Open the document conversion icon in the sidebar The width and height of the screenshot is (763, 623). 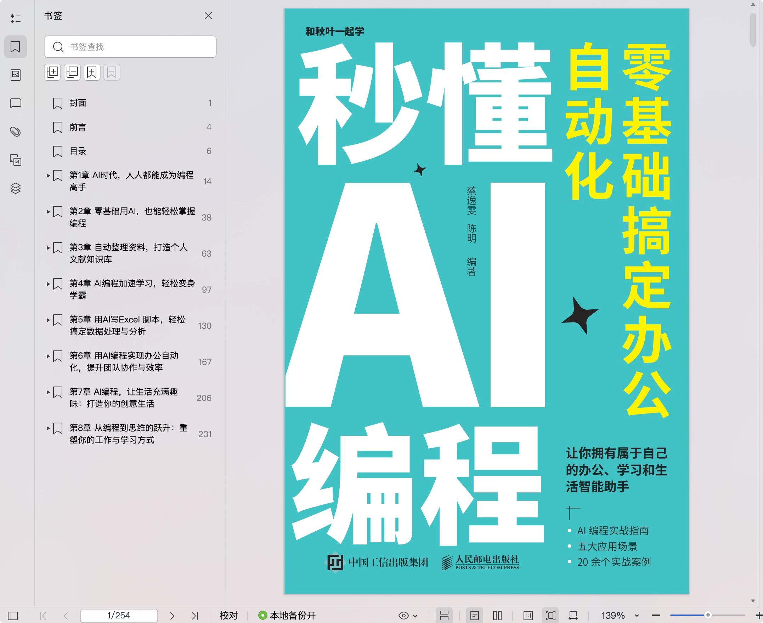16,160
